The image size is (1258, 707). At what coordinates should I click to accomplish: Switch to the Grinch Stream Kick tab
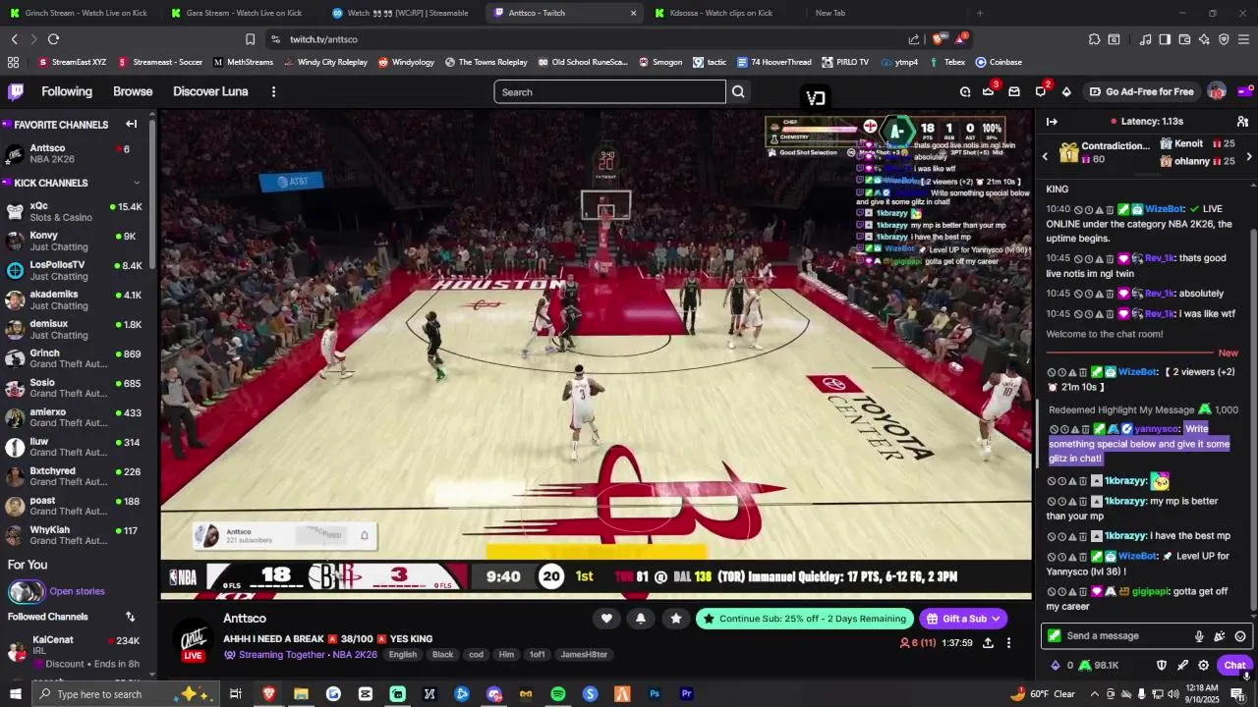click(80, 13)
